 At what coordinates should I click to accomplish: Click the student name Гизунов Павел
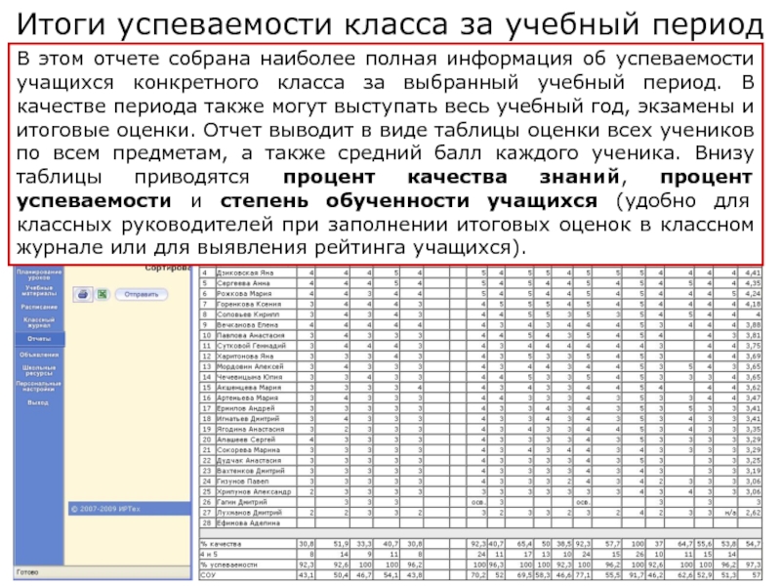[x=242, y=481]
